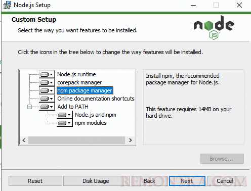This screenshot has height=191, width=251.
Task: Select the npm package manager tree item
Action: click(85, 90)
